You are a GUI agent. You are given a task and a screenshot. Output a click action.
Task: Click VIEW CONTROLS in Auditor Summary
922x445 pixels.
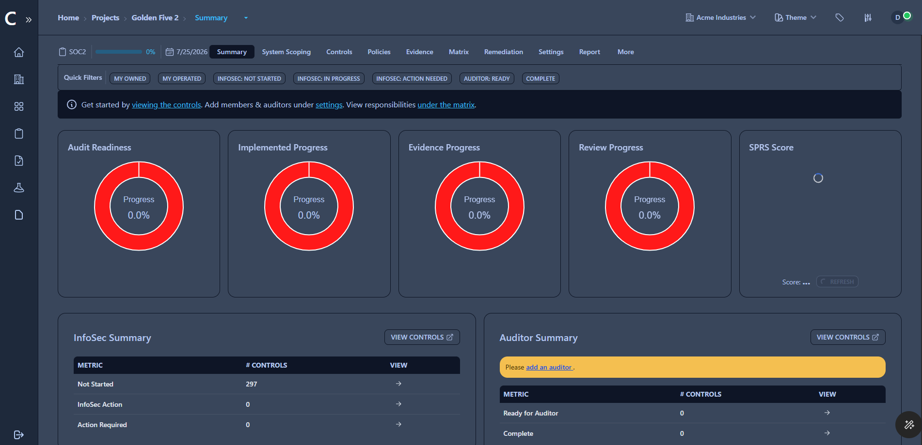[x=848, y=337]
